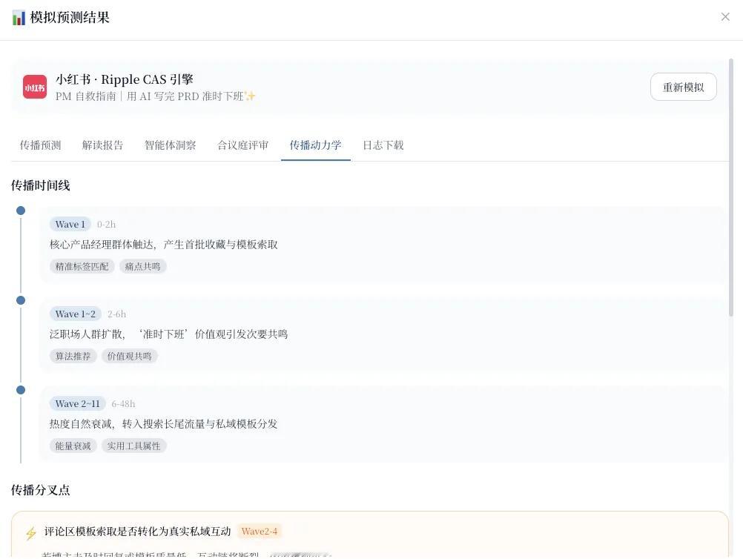Click the 重新模拟 button

[x=683, y=87]
